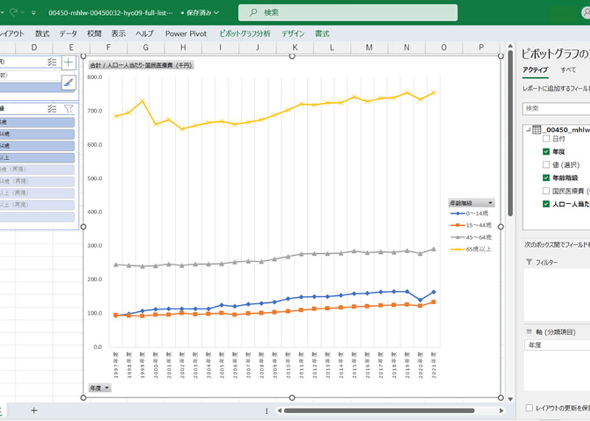
Task: Toggle multi-select on the age-class slicer
Action: (52, 109)
